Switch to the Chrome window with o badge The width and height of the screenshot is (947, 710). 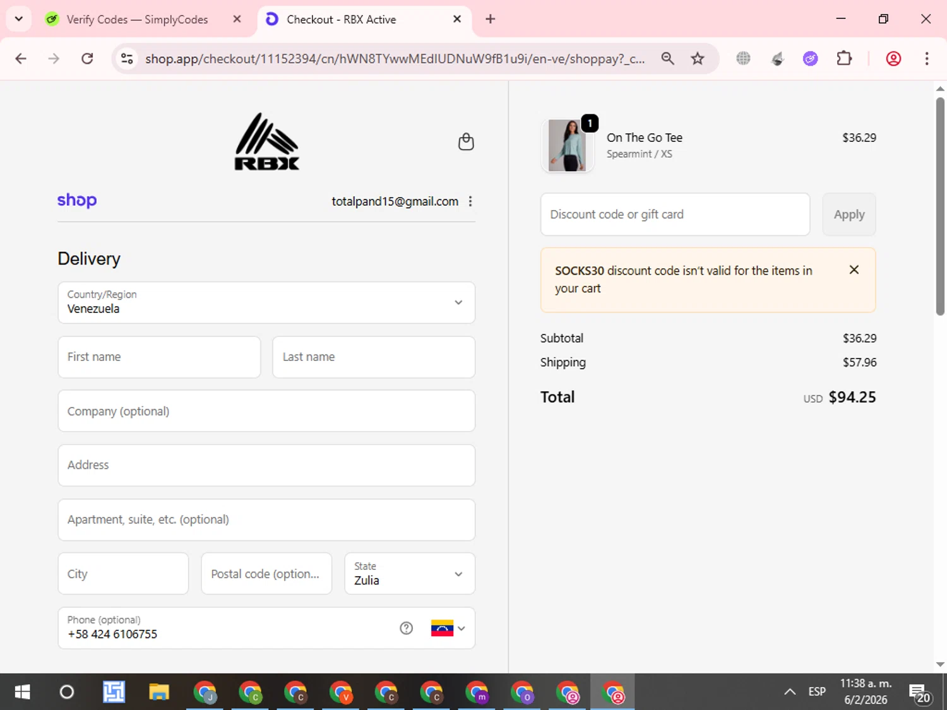click(522, 692)
